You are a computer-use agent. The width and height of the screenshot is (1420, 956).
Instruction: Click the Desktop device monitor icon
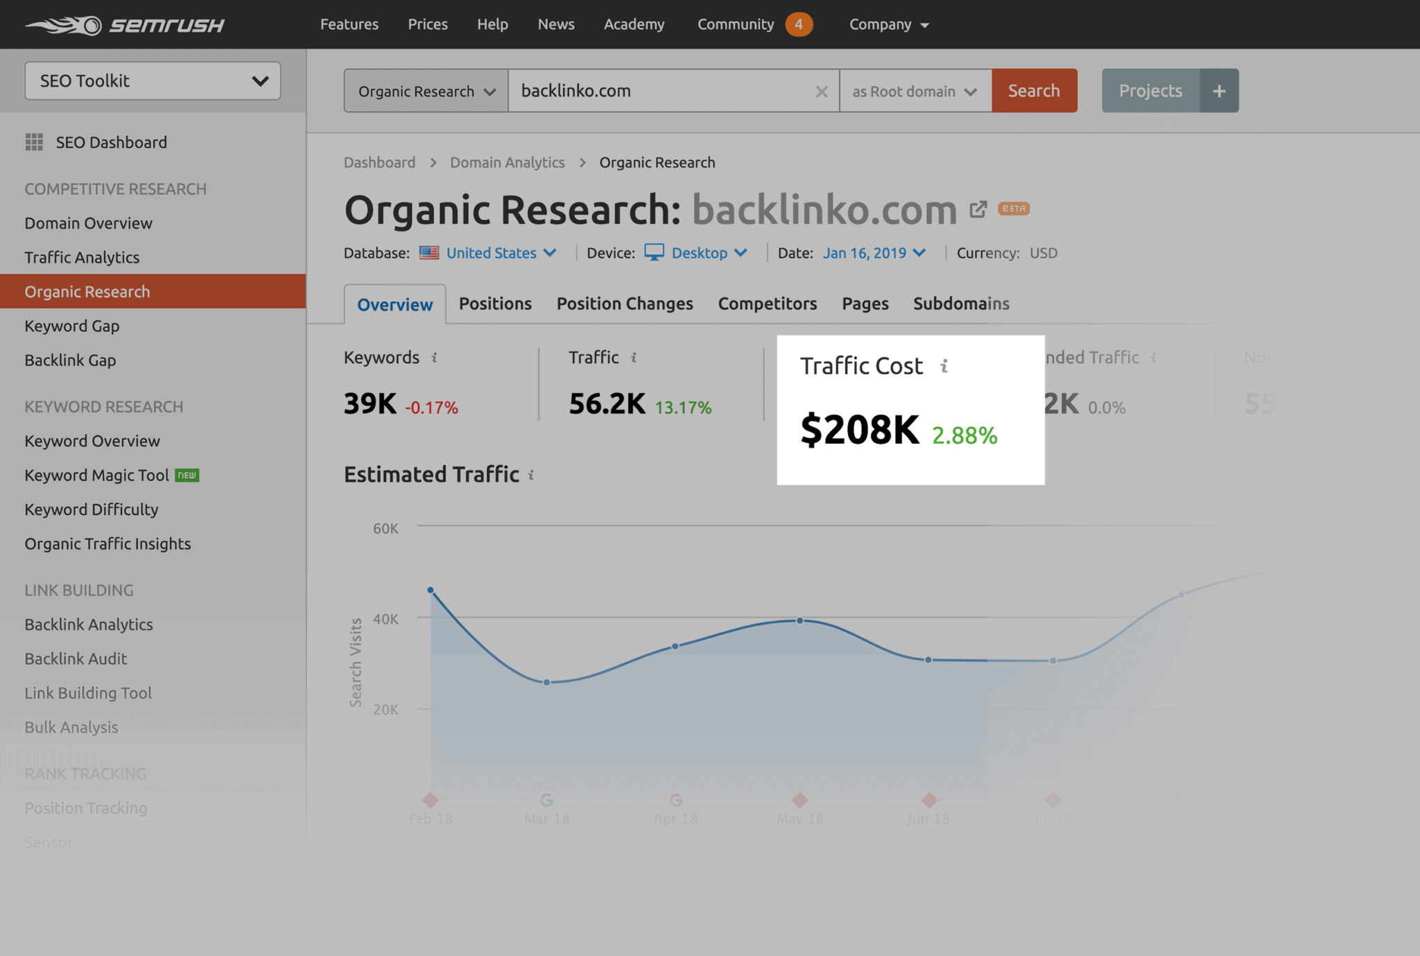[654, 252]
